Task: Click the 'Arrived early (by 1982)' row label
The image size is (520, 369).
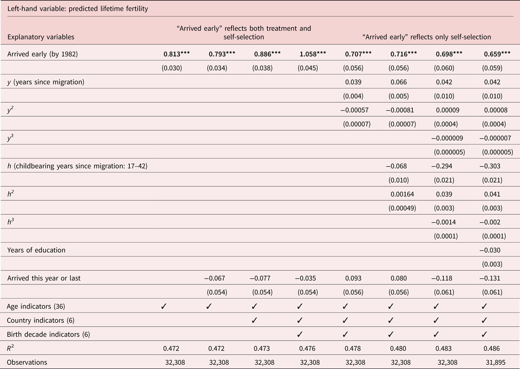Action: tap(42, 54)
